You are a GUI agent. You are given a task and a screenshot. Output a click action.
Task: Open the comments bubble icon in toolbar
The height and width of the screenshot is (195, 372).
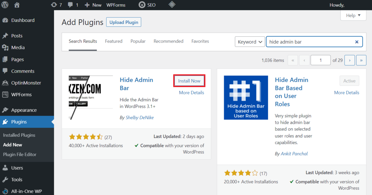[x=73, y=5]
